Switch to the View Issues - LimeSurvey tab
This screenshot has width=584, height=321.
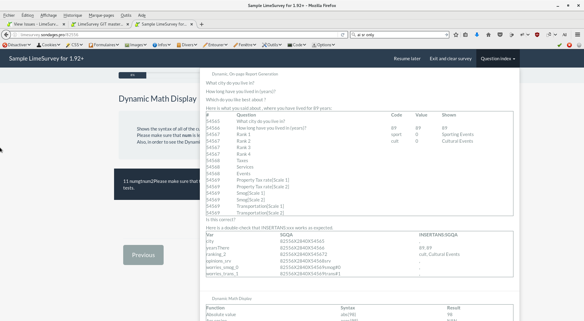coord(36,24)
